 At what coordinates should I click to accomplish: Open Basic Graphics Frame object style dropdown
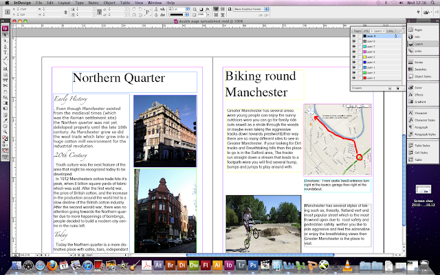tap(267, 9)
